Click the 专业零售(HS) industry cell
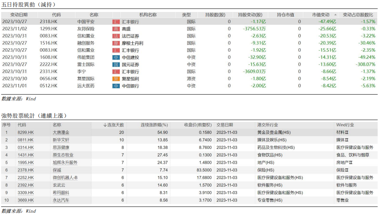 tap(270, 200)
